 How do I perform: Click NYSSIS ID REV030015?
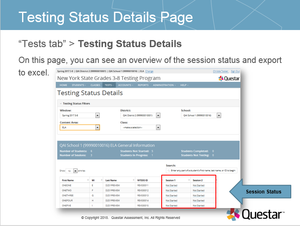(x=143, y=206)
